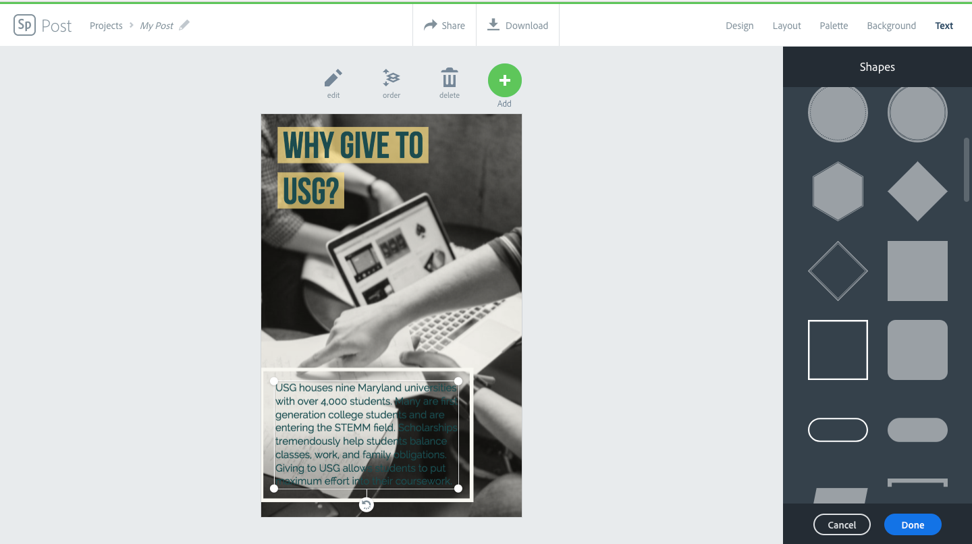Switch to the Design tab

pos(739,26)
